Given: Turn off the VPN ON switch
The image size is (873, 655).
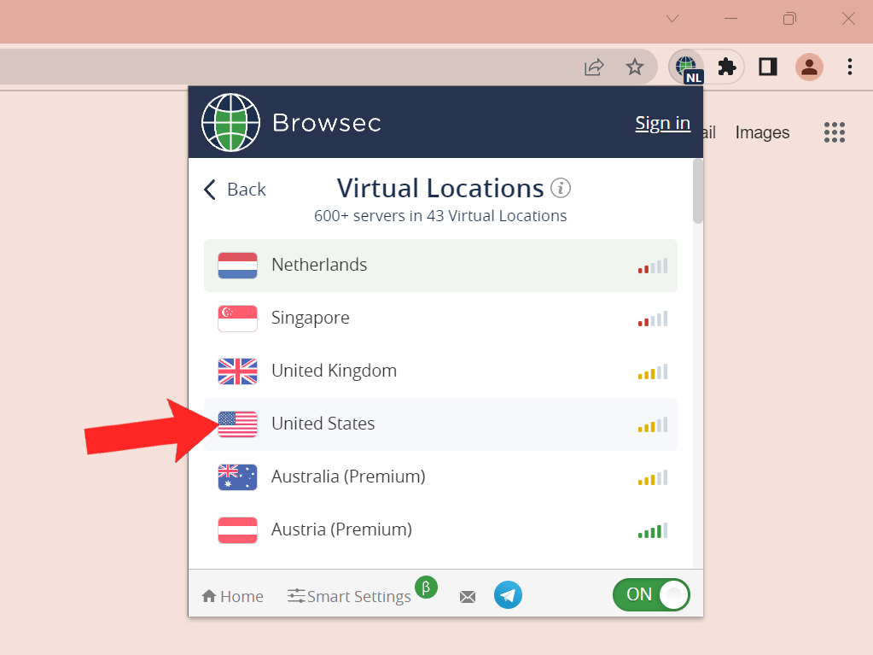Looking at the screenshot, I should [x=651, y=595].
